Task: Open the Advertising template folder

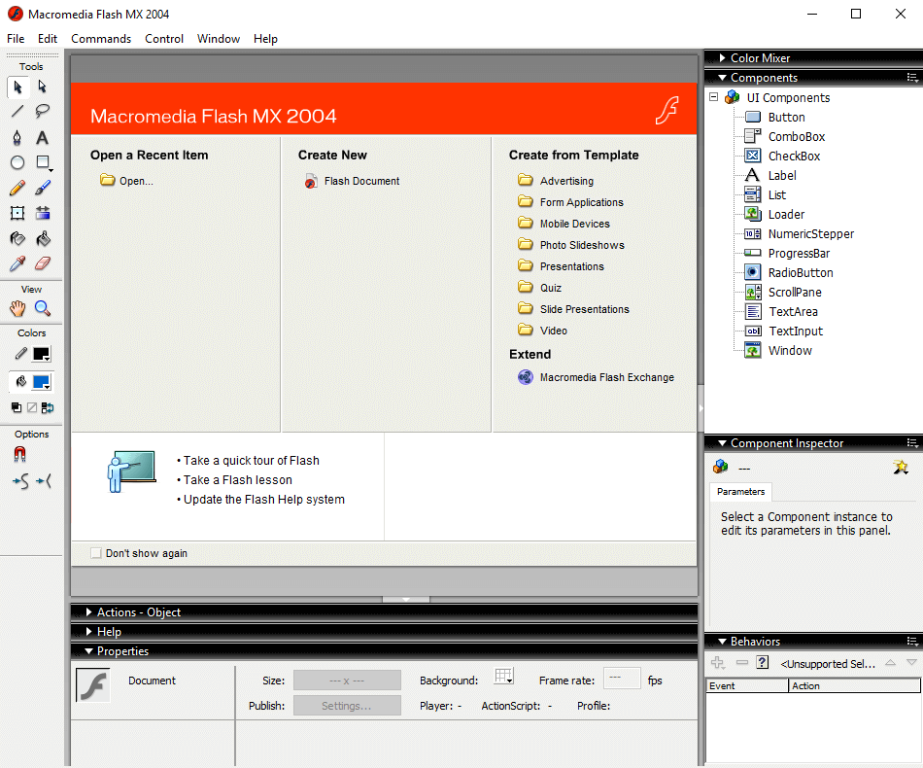Action: click(556, 180)
